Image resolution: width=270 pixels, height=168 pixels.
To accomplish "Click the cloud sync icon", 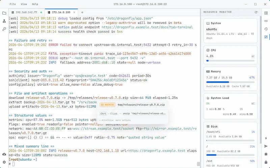I will coord(4,154).
